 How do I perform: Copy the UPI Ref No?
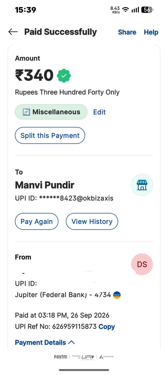point(107,327)
